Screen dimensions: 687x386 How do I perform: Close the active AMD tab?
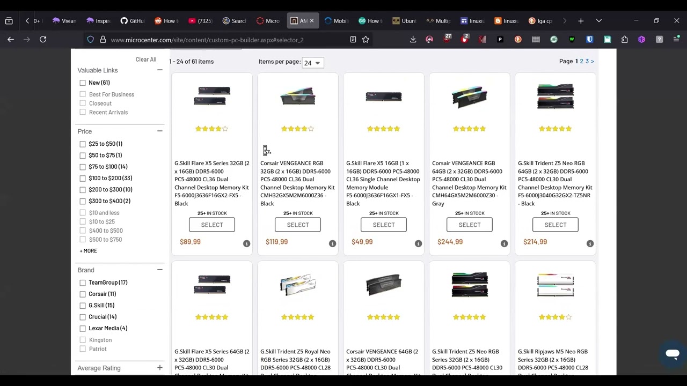(311, 21)
